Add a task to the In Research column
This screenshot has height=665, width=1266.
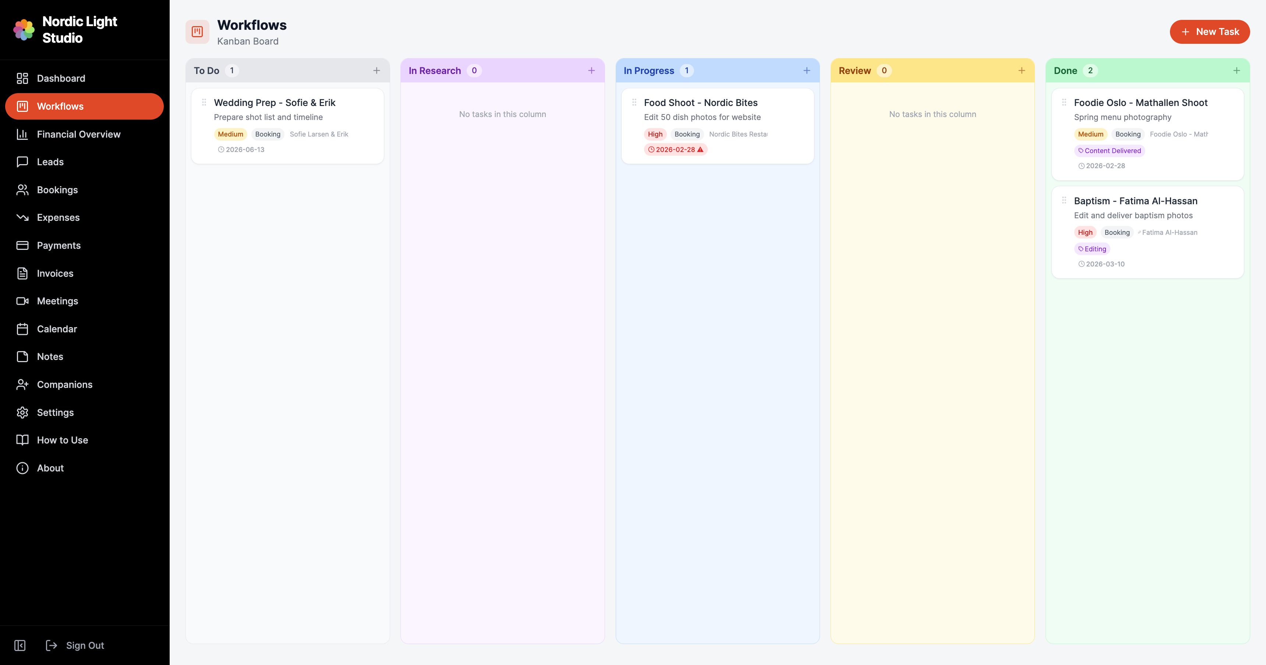pyautogui.click(x=591, y=70)
